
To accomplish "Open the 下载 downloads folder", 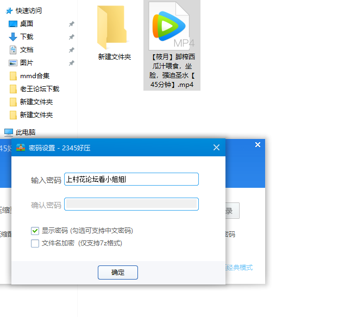I will click(26, 37).
